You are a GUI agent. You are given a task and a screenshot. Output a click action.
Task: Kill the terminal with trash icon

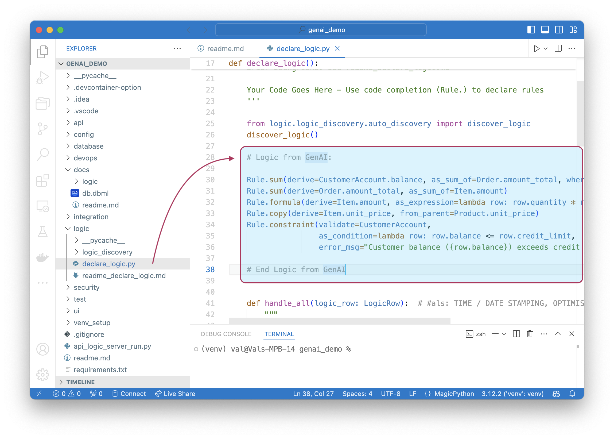click(530, 334)
